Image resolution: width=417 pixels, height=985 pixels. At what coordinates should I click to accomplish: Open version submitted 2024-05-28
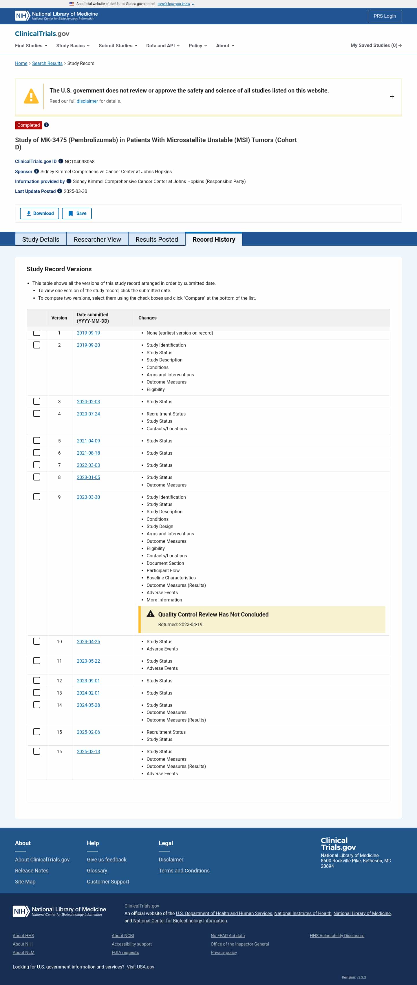pos(89,705)
